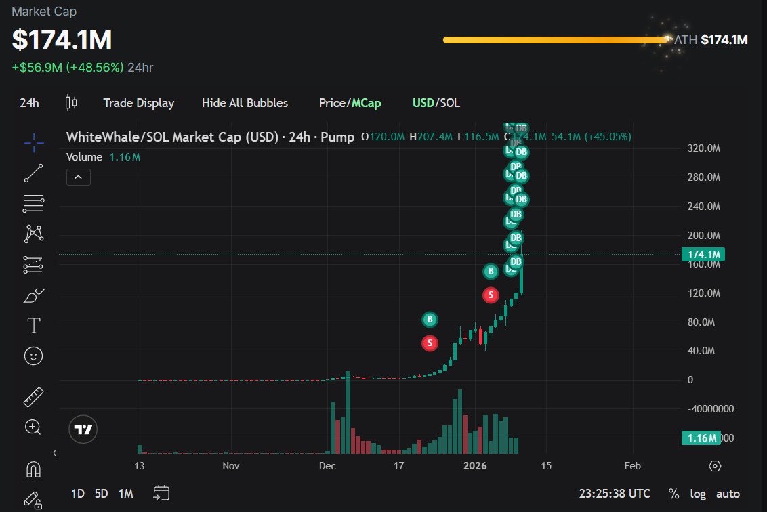This screenshot has height=512, width=767.
Task: Switch denomination to SOL
Action: pyautogui.click(x=449, y=103)
